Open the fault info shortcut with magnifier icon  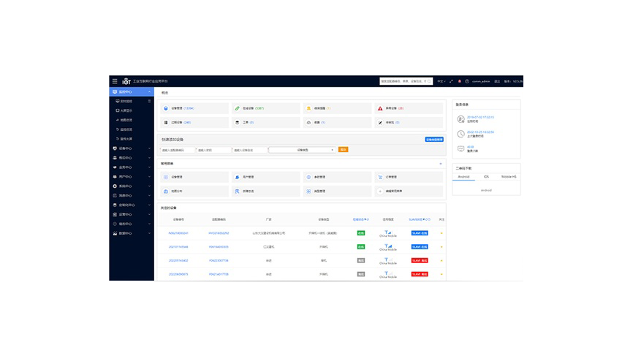(265, 191)
